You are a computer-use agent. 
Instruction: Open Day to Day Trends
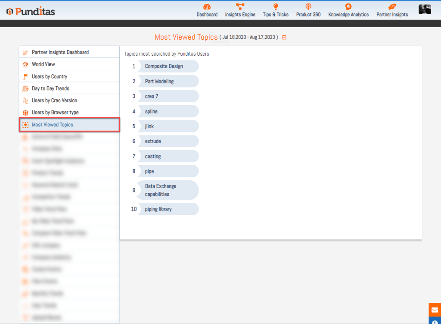[50, 88]
